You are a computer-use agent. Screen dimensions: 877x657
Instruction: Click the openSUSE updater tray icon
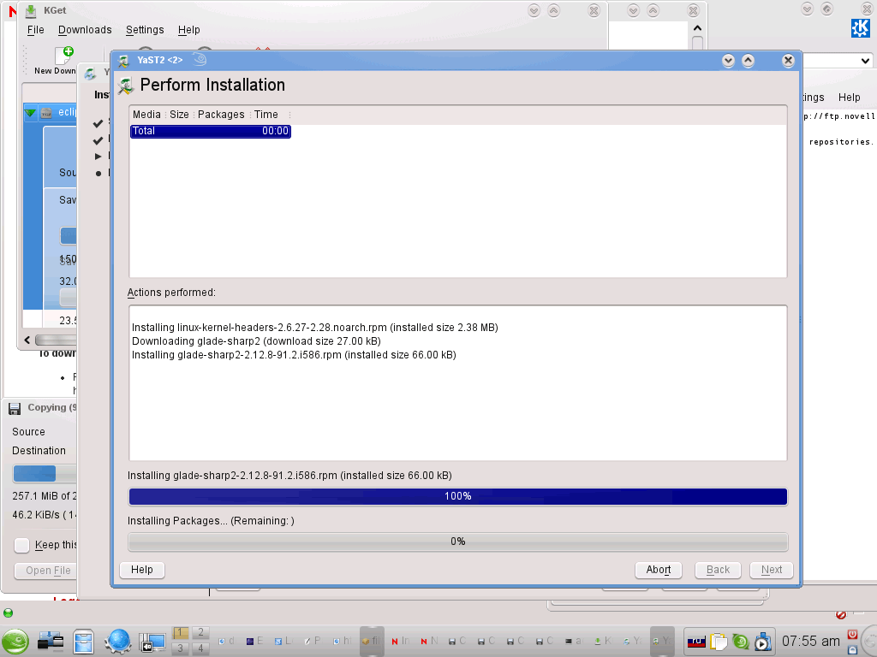coord(741,642)
